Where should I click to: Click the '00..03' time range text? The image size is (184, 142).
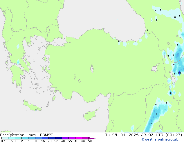coord(147,135)
